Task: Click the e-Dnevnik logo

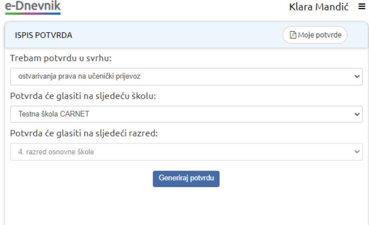Action: point(33,7)
